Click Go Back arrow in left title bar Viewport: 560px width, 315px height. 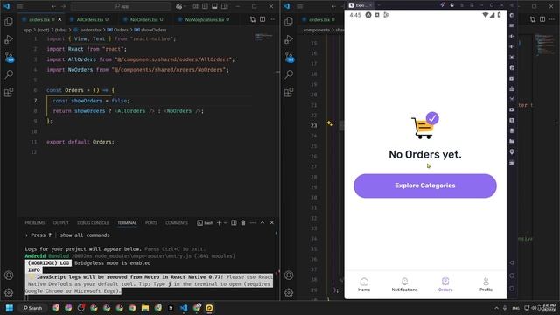click(x=53, y=6)
